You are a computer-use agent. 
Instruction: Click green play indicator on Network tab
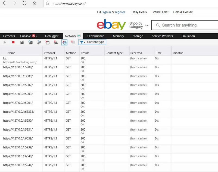coord(79,36)
